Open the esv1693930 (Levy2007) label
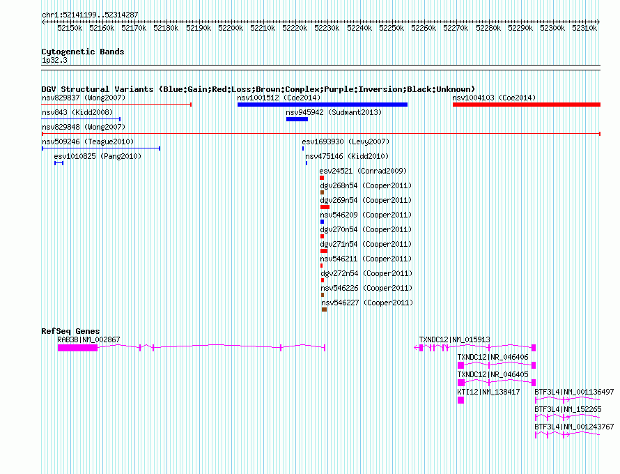This screenshot has width=620, height=474. 346,142
